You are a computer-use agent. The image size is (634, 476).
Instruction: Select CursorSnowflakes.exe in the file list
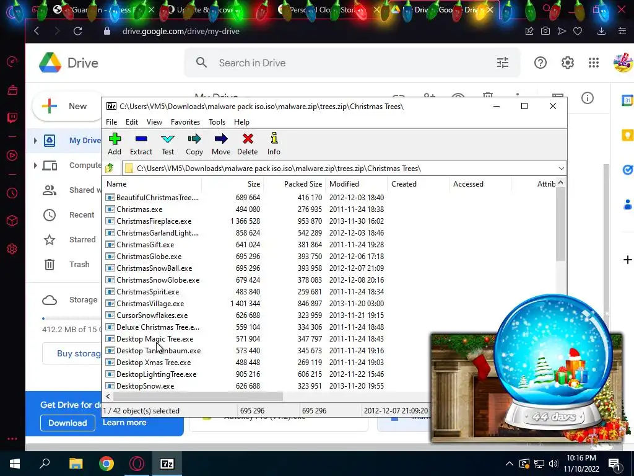point(152,315)
